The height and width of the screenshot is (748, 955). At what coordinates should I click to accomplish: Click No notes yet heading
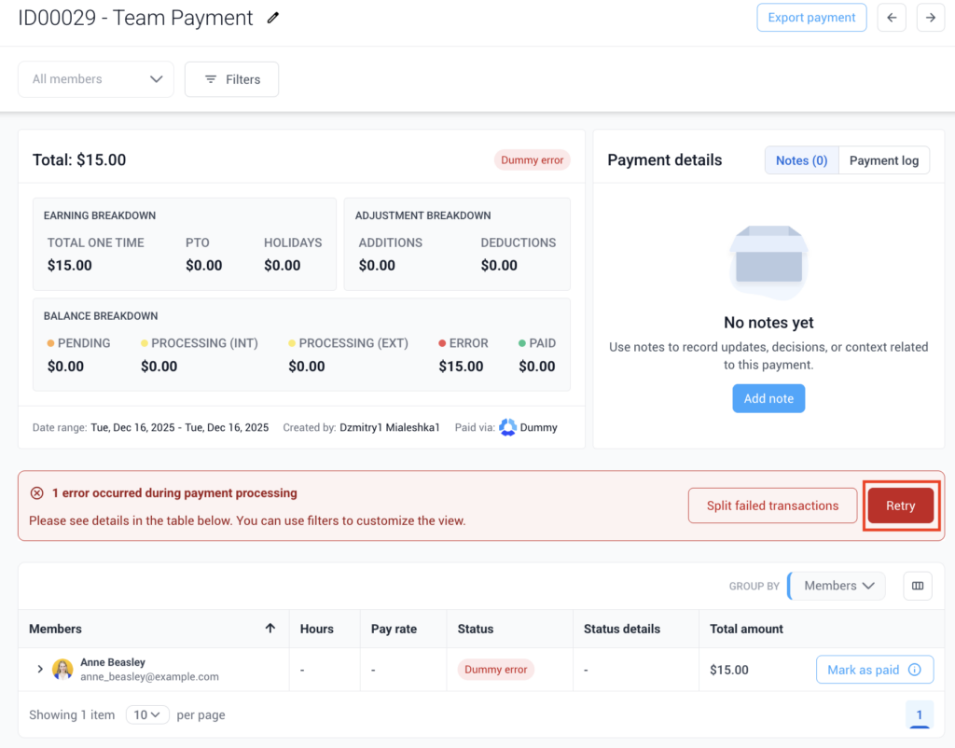coord(768,322)
